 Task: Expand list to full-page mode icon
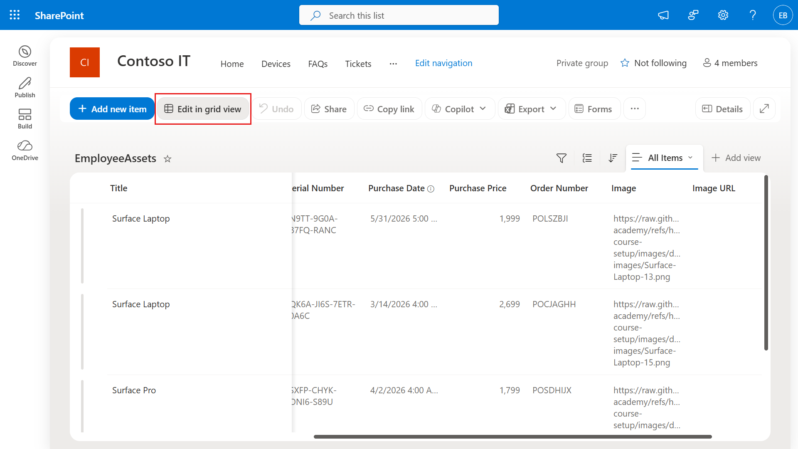(x=764, y=109)
